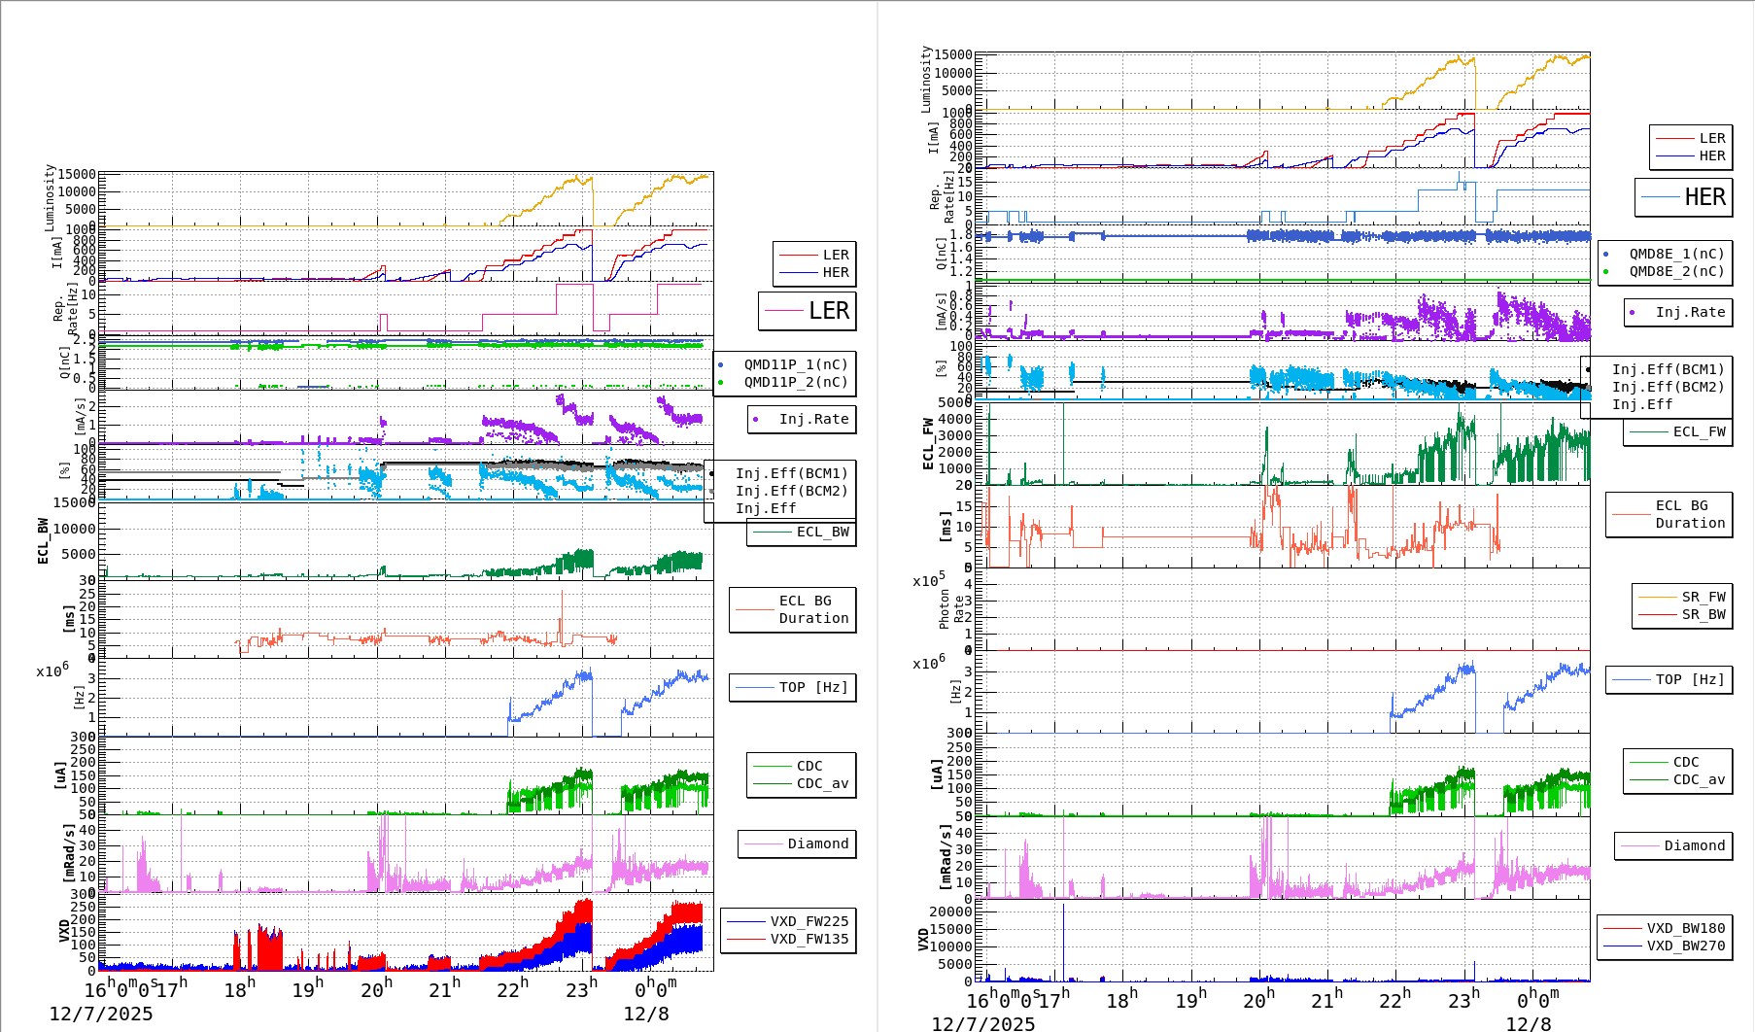Click VXD_FW225 blue legend entry

809,921
